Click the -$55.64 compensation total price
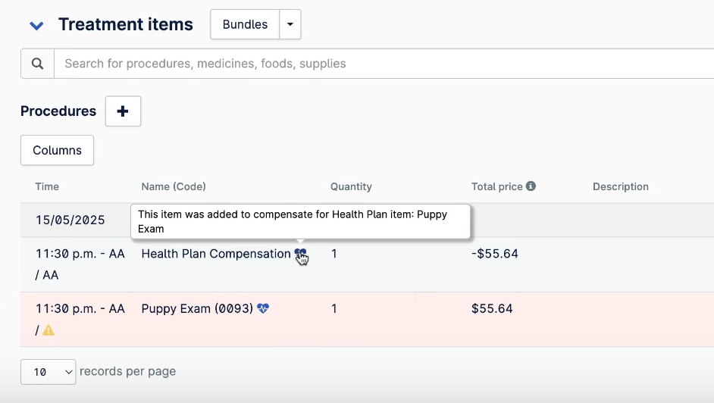 pyautogui.click(x=494, y=254)
